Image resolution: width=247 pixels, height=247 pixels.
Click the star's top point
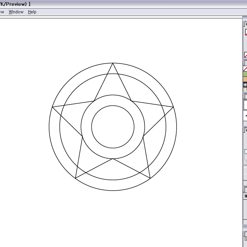point(113,63)
